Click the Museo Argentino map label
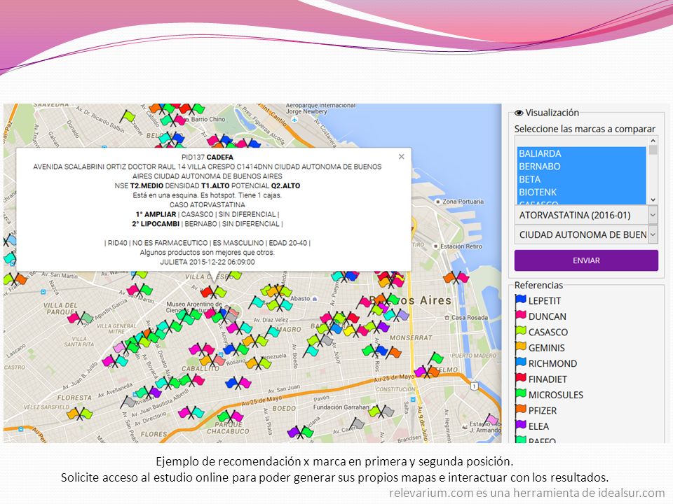Screen dimensions: 673x504 (x=194, y=307)
